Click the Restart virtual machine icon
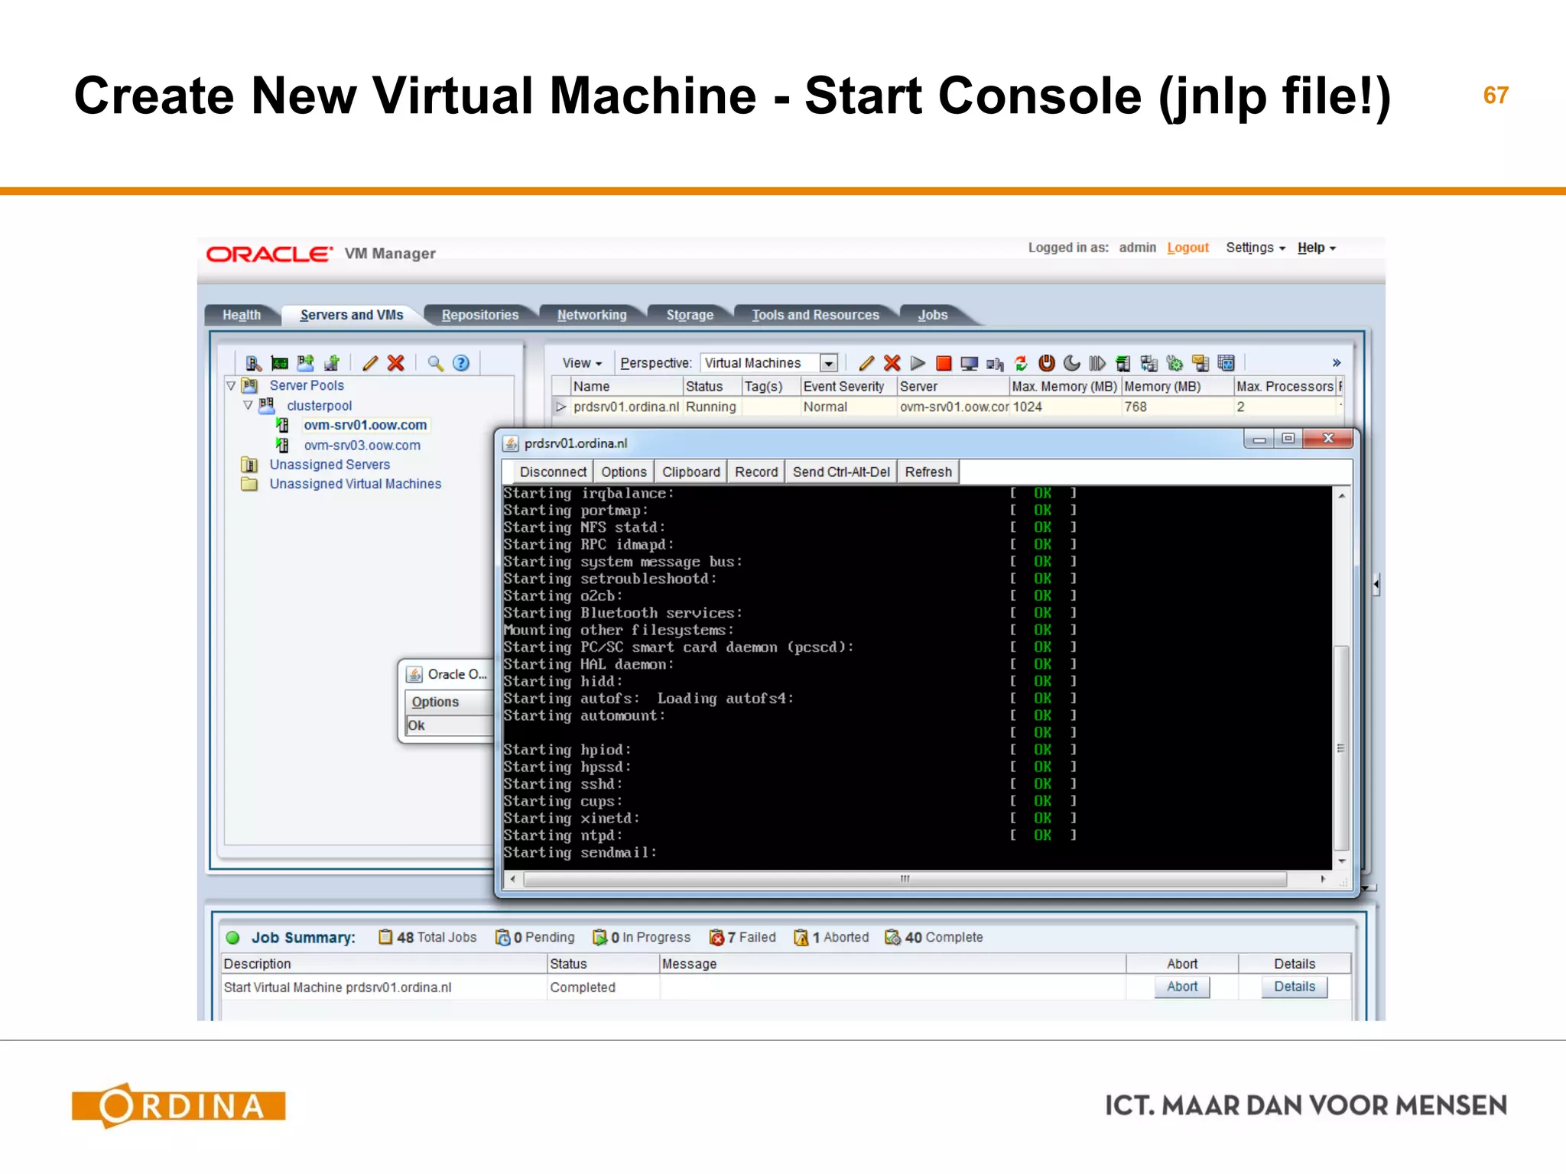 [x=1021, y=363]
